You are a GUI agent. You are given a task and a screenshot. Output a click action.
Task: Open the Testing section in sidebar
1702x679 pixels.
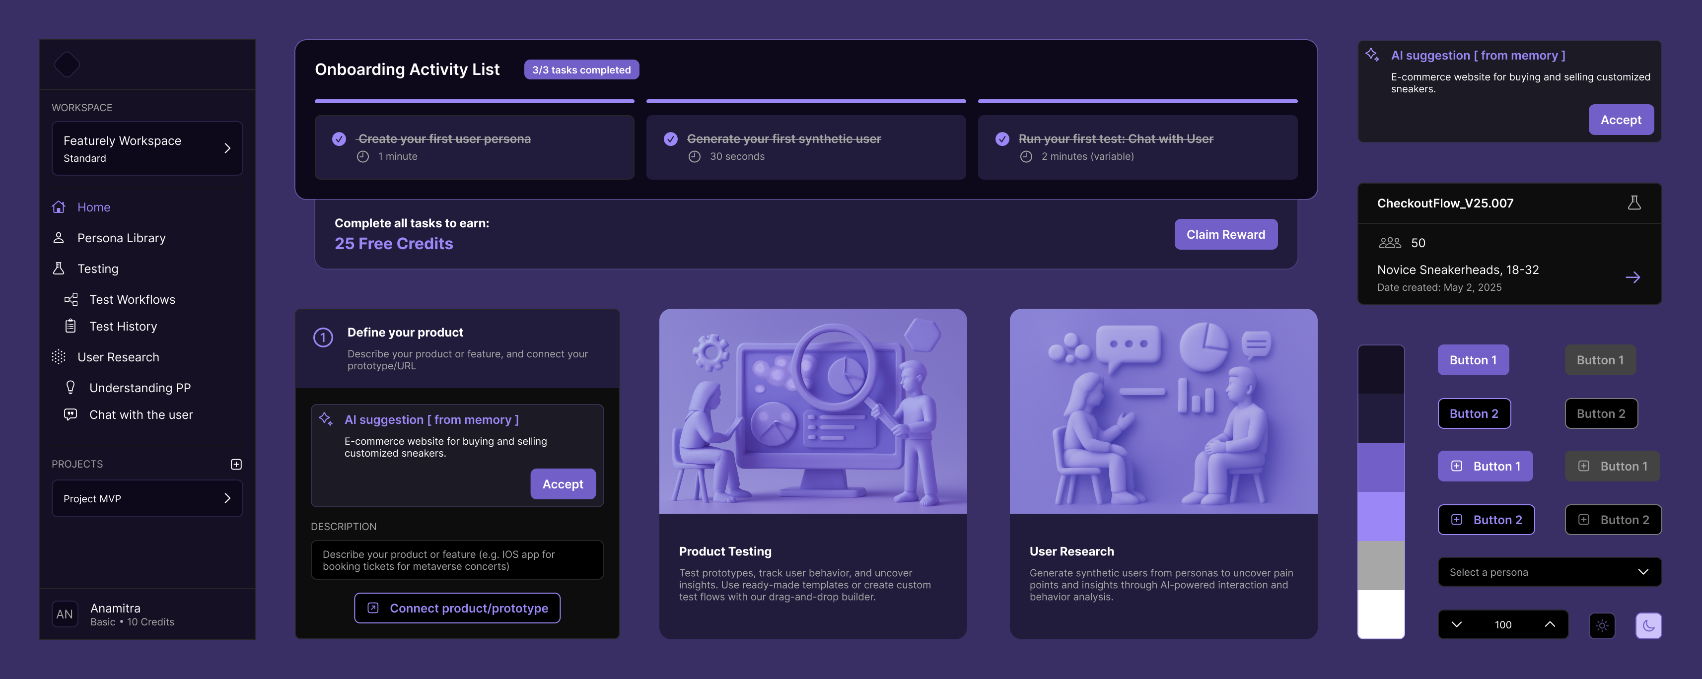tap(98, 268)
